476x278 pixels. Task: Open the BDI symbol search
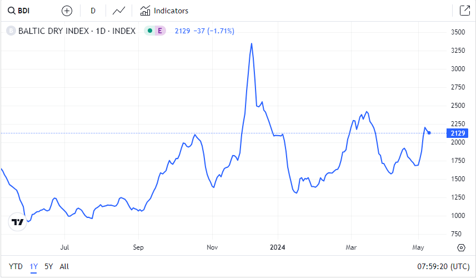19,11
